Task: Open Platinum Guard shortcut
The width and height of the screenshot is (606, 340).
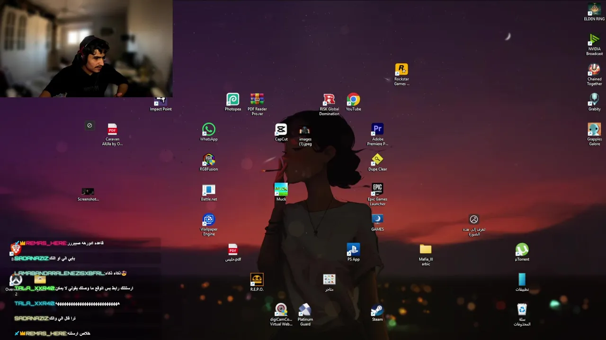Action: [x=305, y=315]
